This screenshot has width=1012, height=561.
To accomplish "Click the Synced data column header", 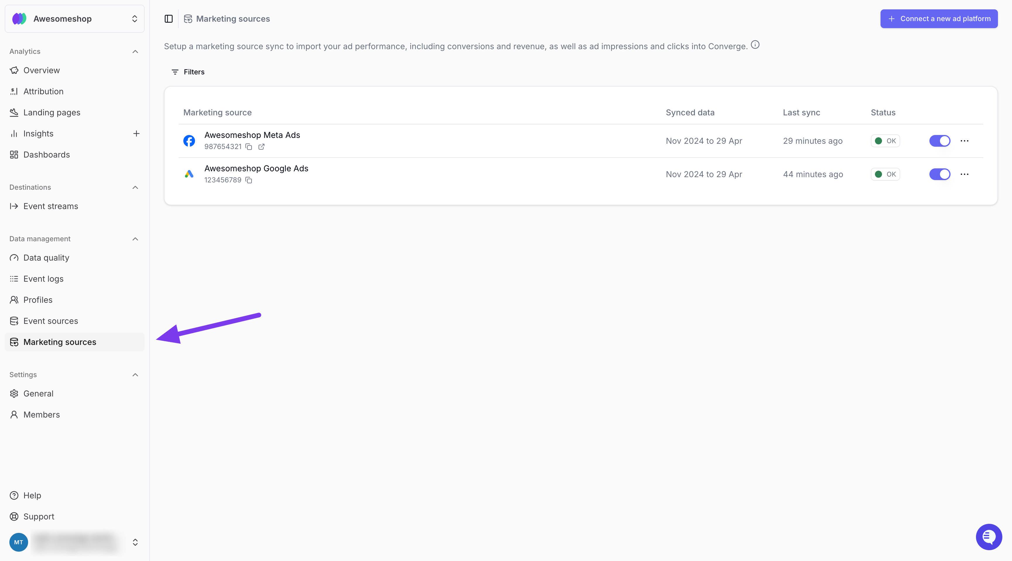I will point(690,112).
